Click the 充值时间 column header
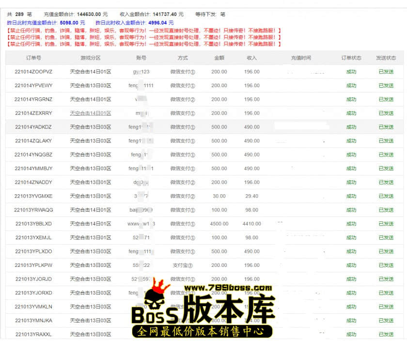 click(300, 58)
